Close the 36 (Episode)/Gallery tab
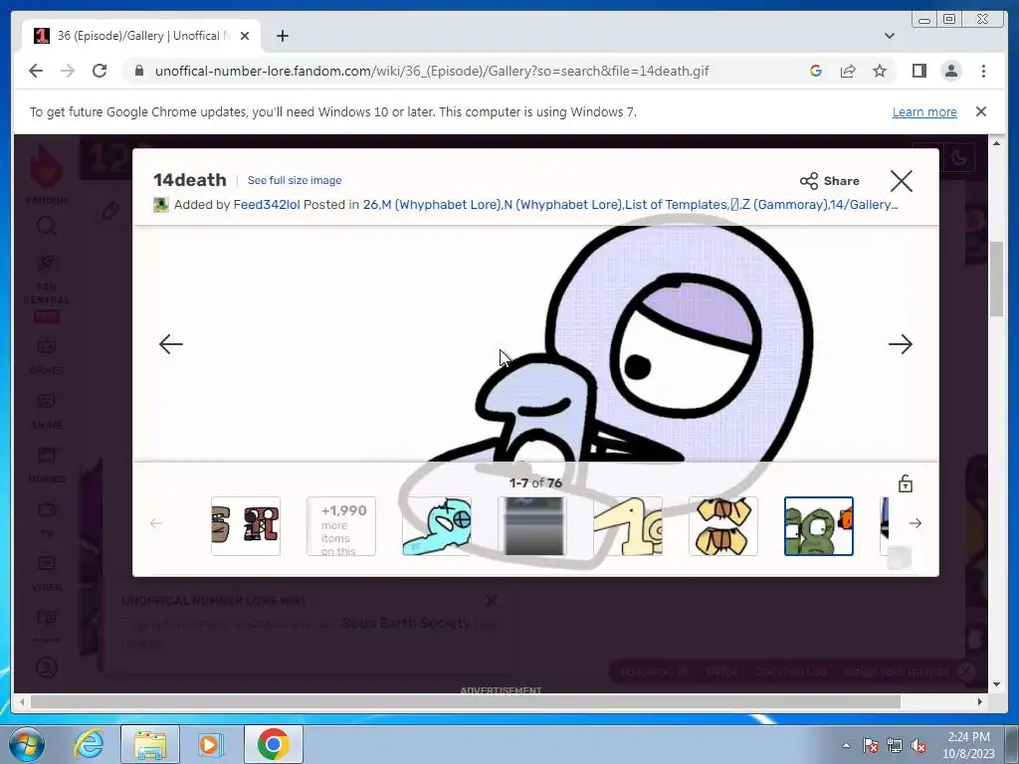This screenshot has width=1019, height=764. [245, 36]
